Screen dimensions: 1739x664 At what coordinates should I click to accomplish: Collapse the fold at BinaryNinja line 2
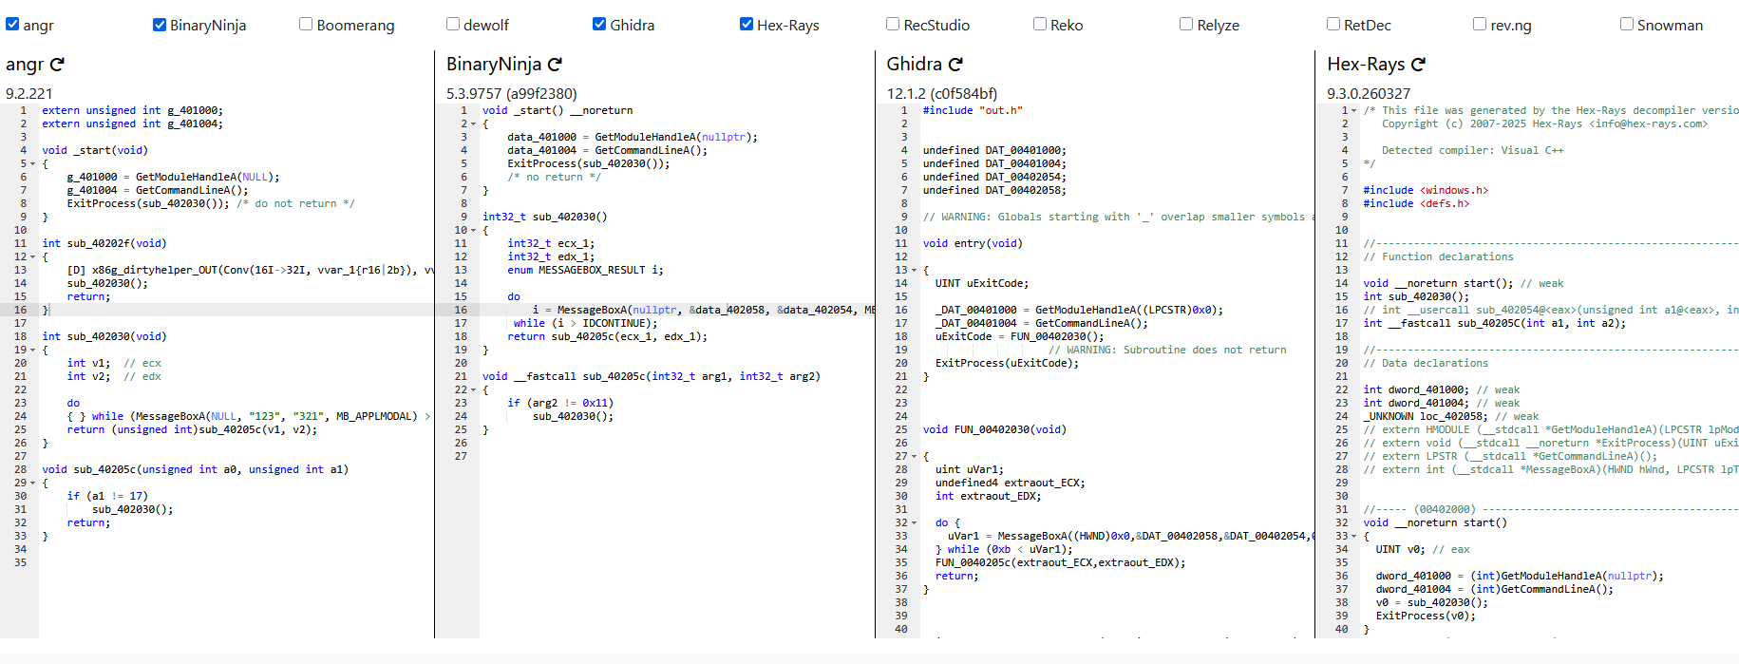474,123
